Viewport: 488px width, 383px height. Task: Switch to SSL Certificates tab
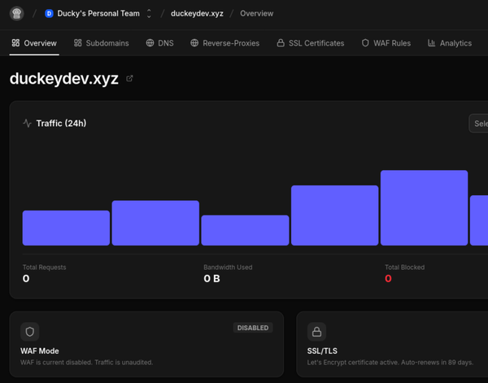(x=311, y=43)
